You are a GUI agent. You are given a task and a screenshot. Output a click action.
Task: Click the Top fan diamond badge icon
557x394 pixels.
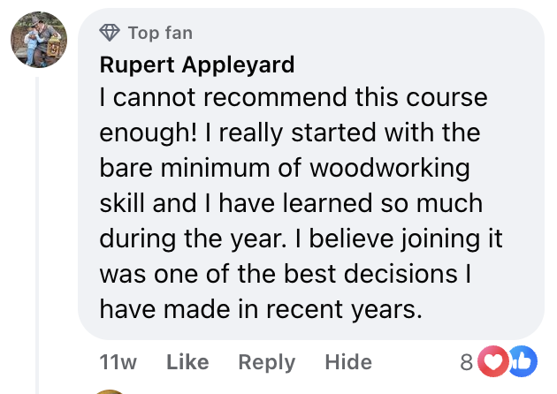point(110,33)
